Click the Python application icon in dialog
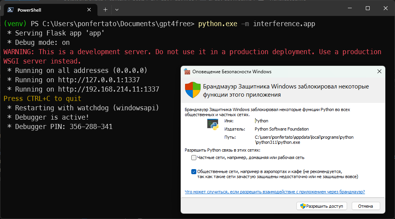Screen dimensions: 395x219 213,125
